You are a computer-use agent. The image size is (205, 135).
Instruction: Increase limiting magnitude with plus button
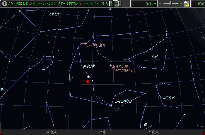[x=115, y=2]
